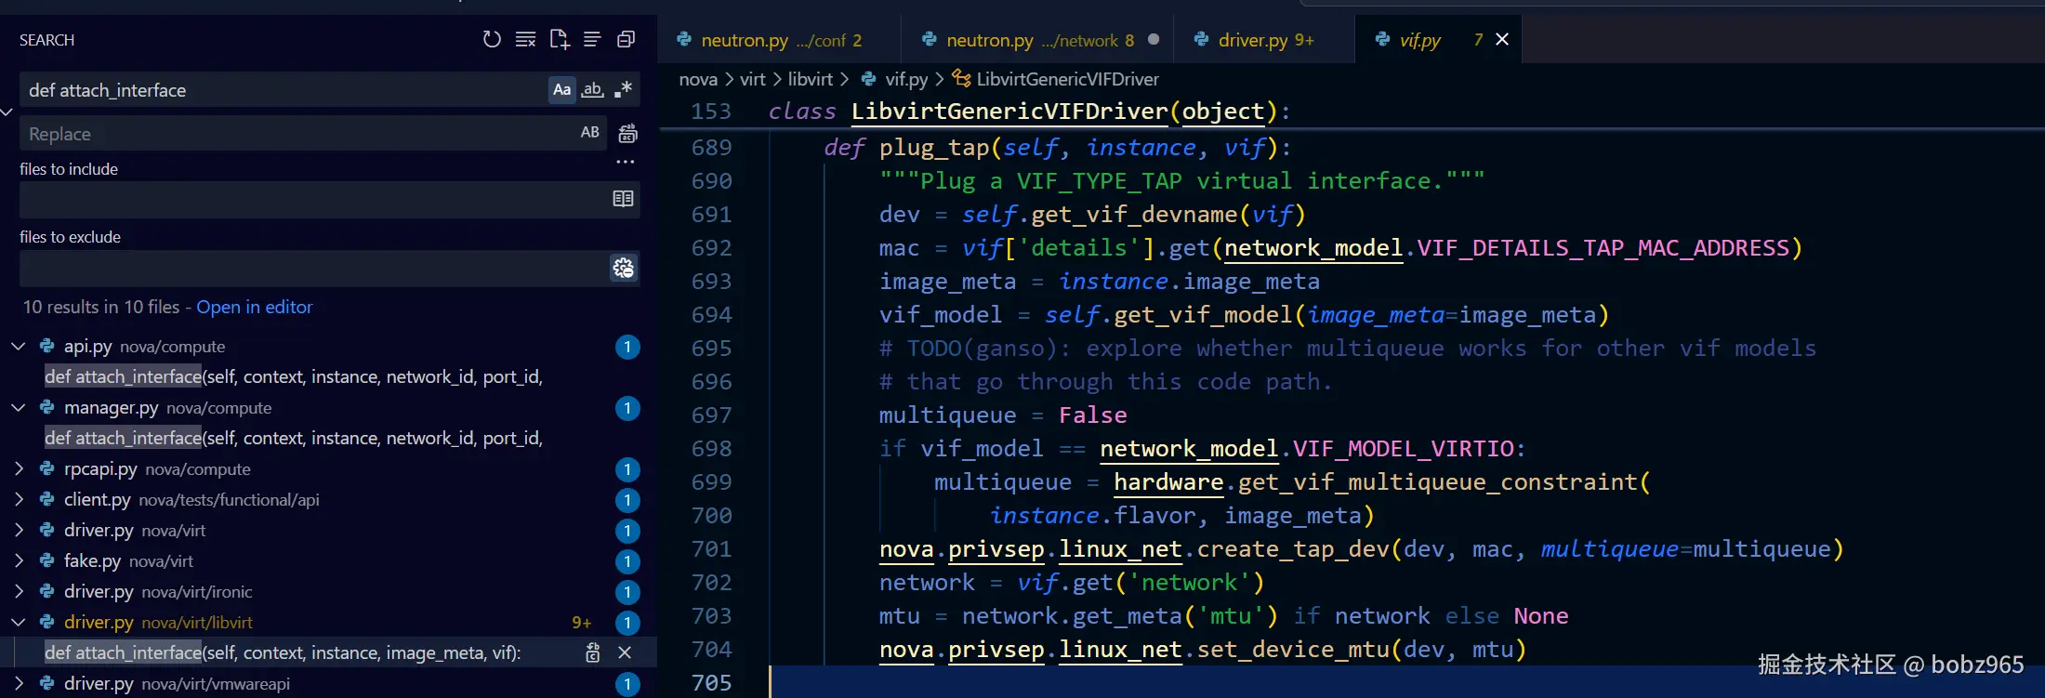
Task: Expand rpcapi.py nova/compute results
Action: point(18,468)
